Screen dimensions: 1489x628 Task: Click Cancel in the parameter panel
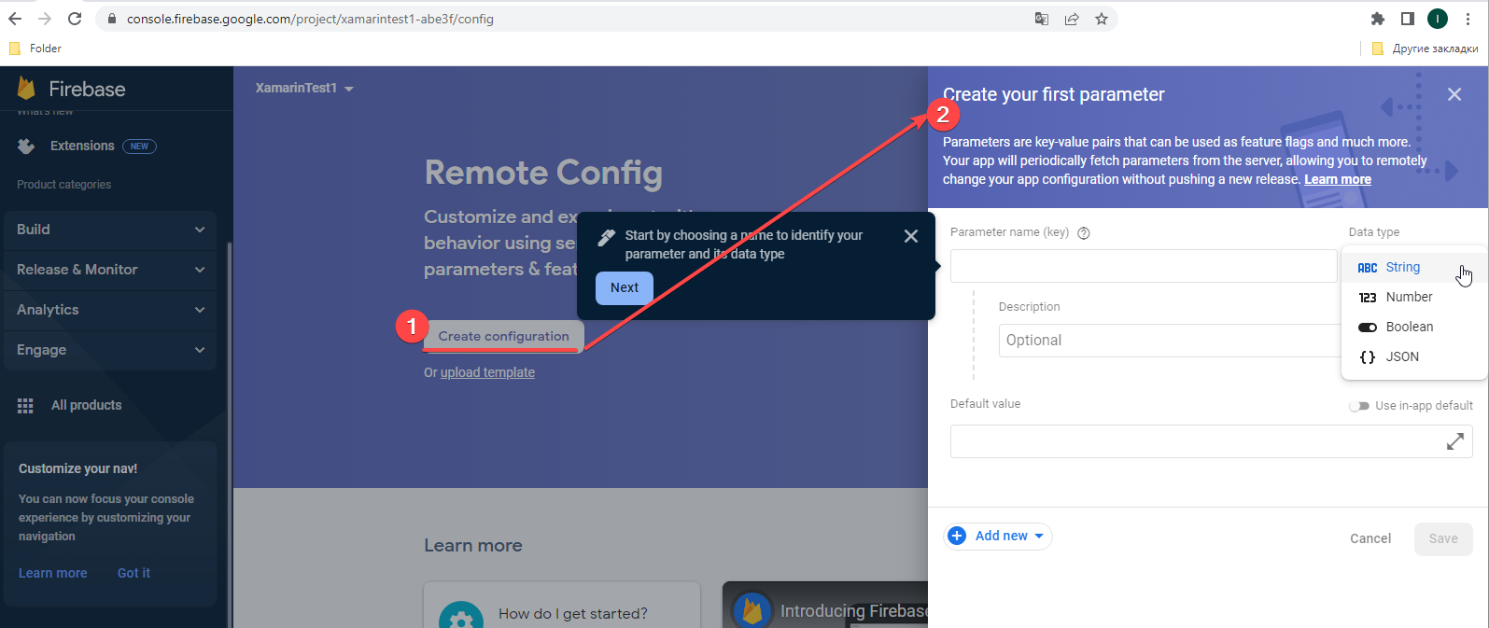pyautogui.click(x=1370, y=538)
